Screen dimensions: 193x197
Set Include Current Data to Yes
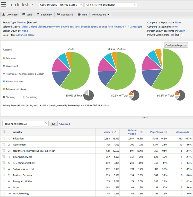pos(172,35)
